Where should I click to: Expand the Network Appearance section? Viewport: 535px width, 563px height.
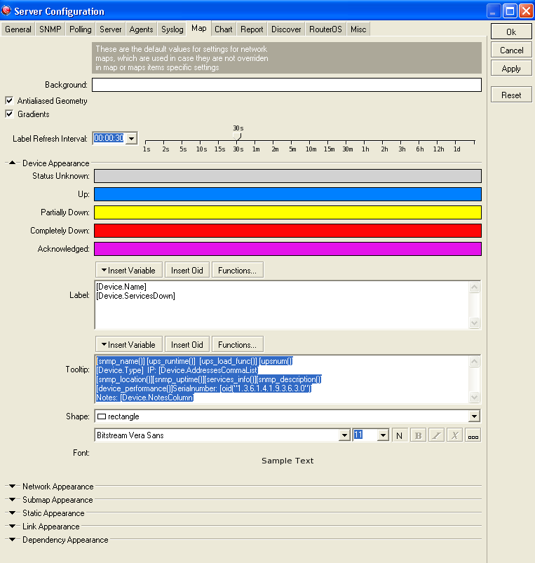tap(13, 487)
